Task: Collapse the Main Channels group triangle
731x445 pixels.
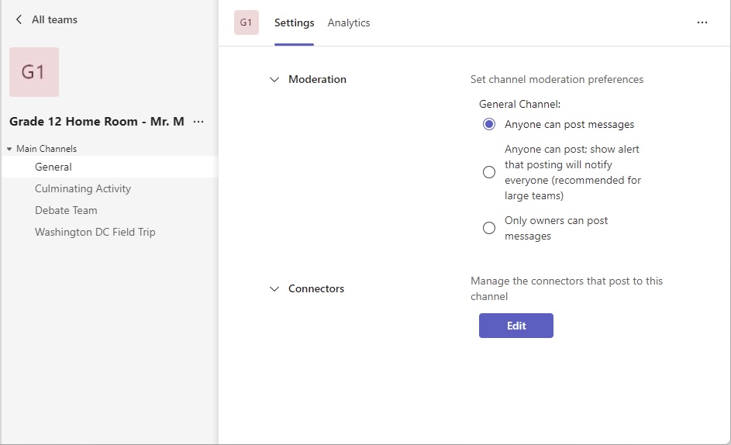Action: pyautogui.click(x=9, y=149)
